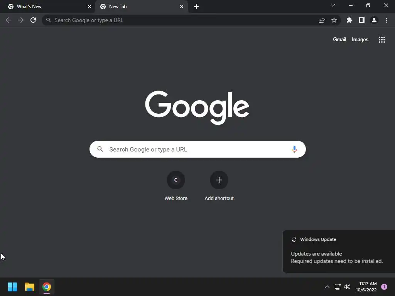This screenshot has width=395, height=296.
Task: Open the Extensions puzzle icon
Action: coord(349,20)
